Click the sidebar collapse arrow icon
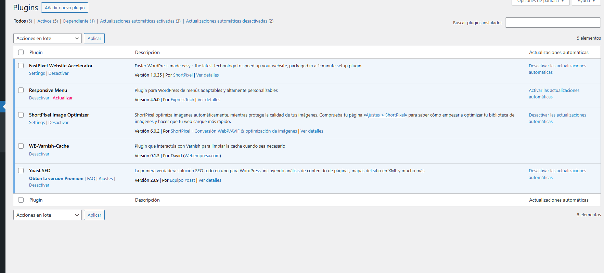 click(x=3, y=107)
